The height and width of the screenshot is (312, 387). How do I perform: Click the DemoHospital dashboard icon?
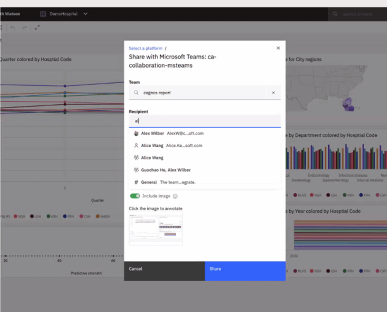[x=43, y=14]
